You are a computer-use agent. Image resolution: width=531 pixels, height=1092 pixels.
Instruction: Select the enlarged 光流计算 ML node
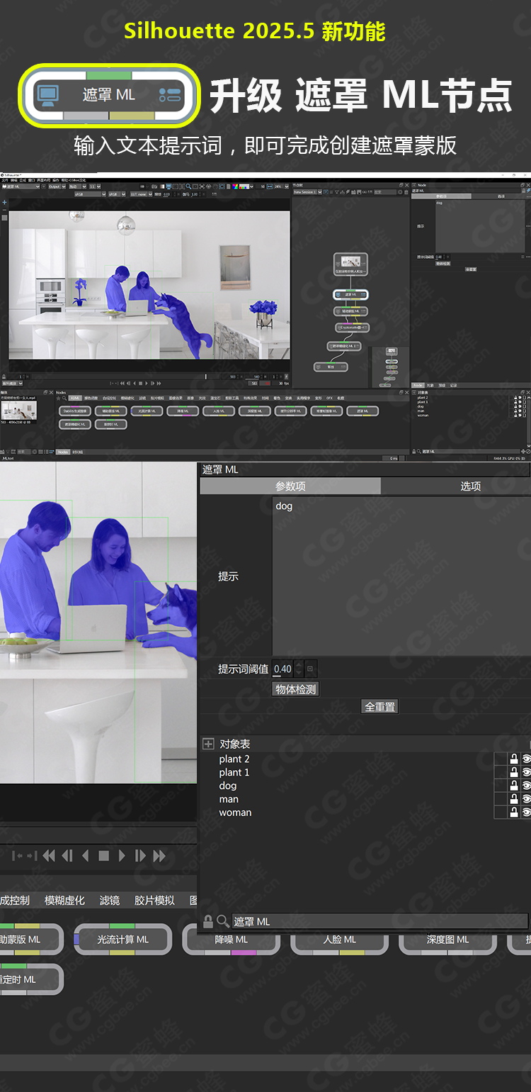coord(122,940)
